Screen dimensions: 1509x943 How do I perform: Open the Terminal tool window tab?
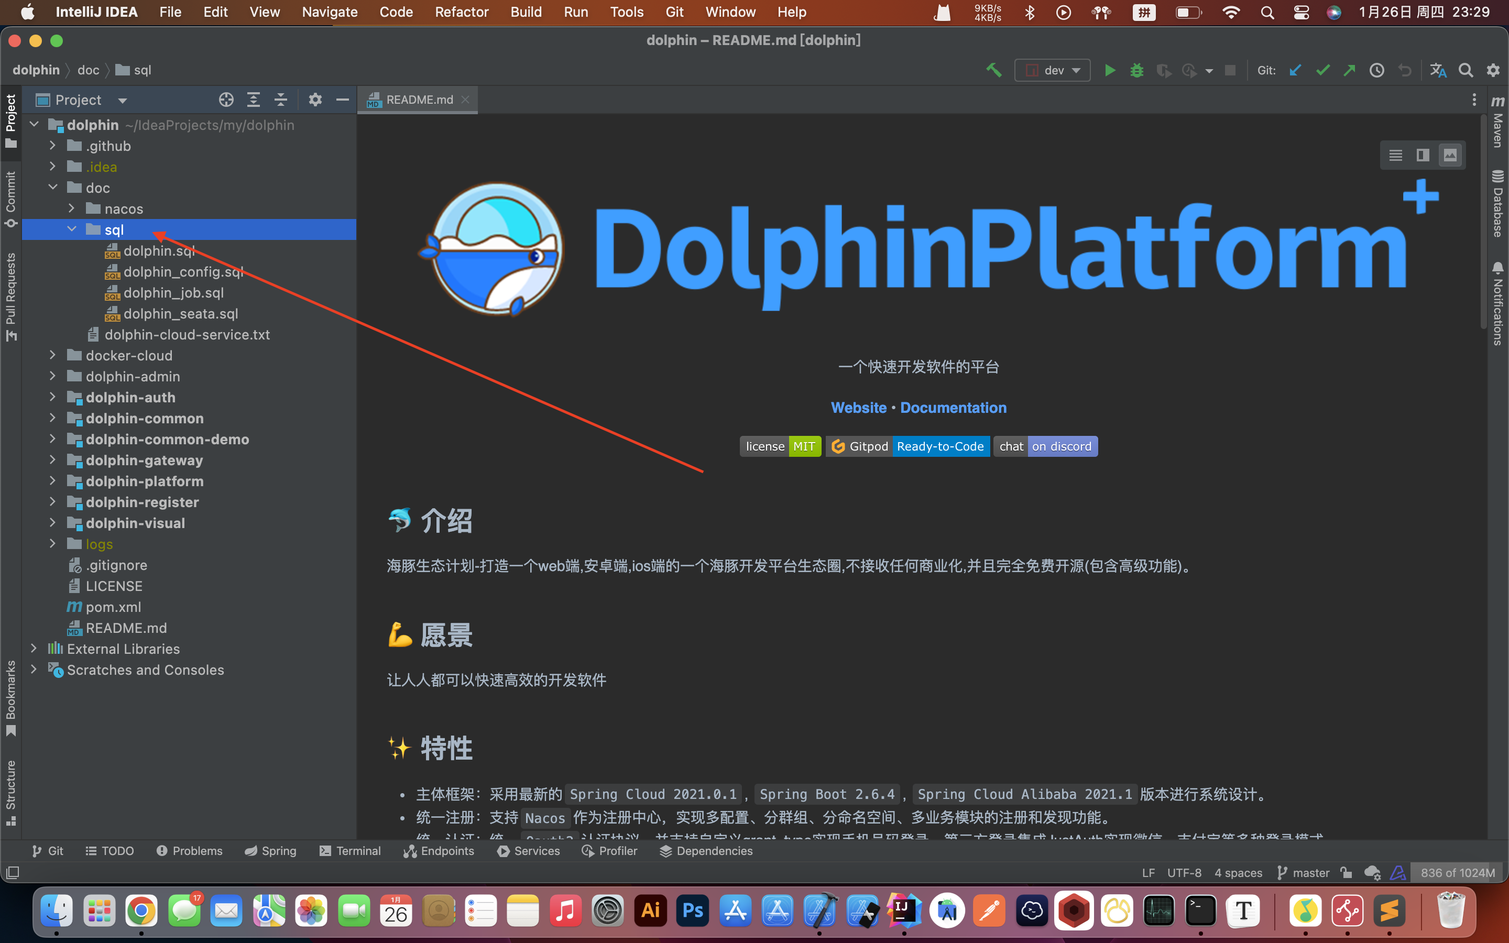(x=350, y=851)
